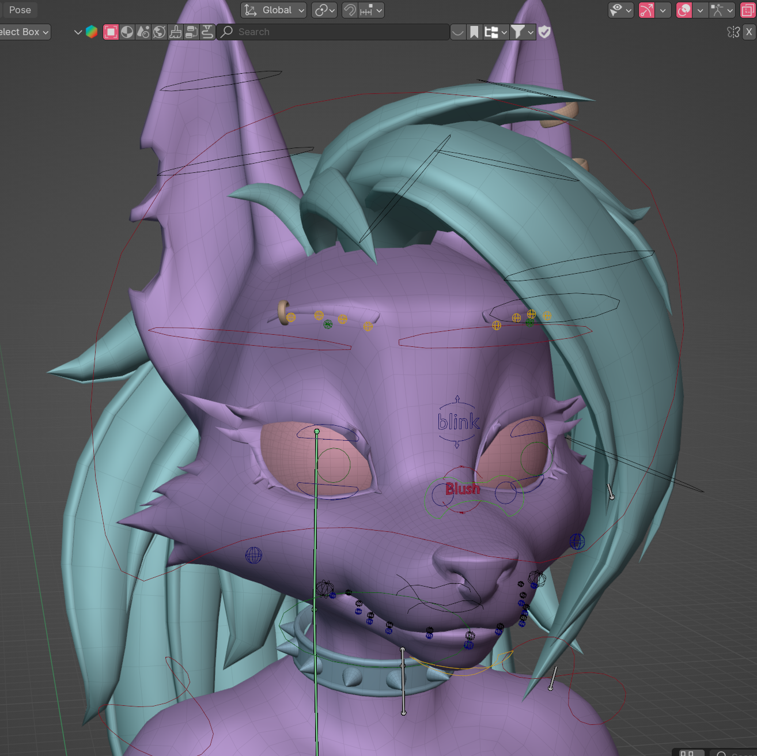This screenshot has width=757, height=756.
Task: Select the blink control in the viewport
Action: click(x=459, y=422)
